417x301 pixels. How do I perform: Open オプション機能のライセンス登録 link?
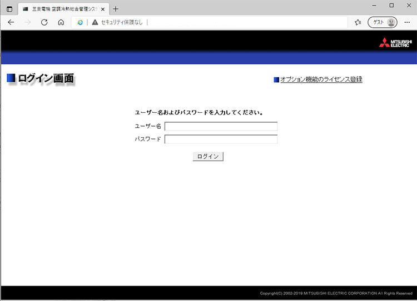click(x=321, y=79)
